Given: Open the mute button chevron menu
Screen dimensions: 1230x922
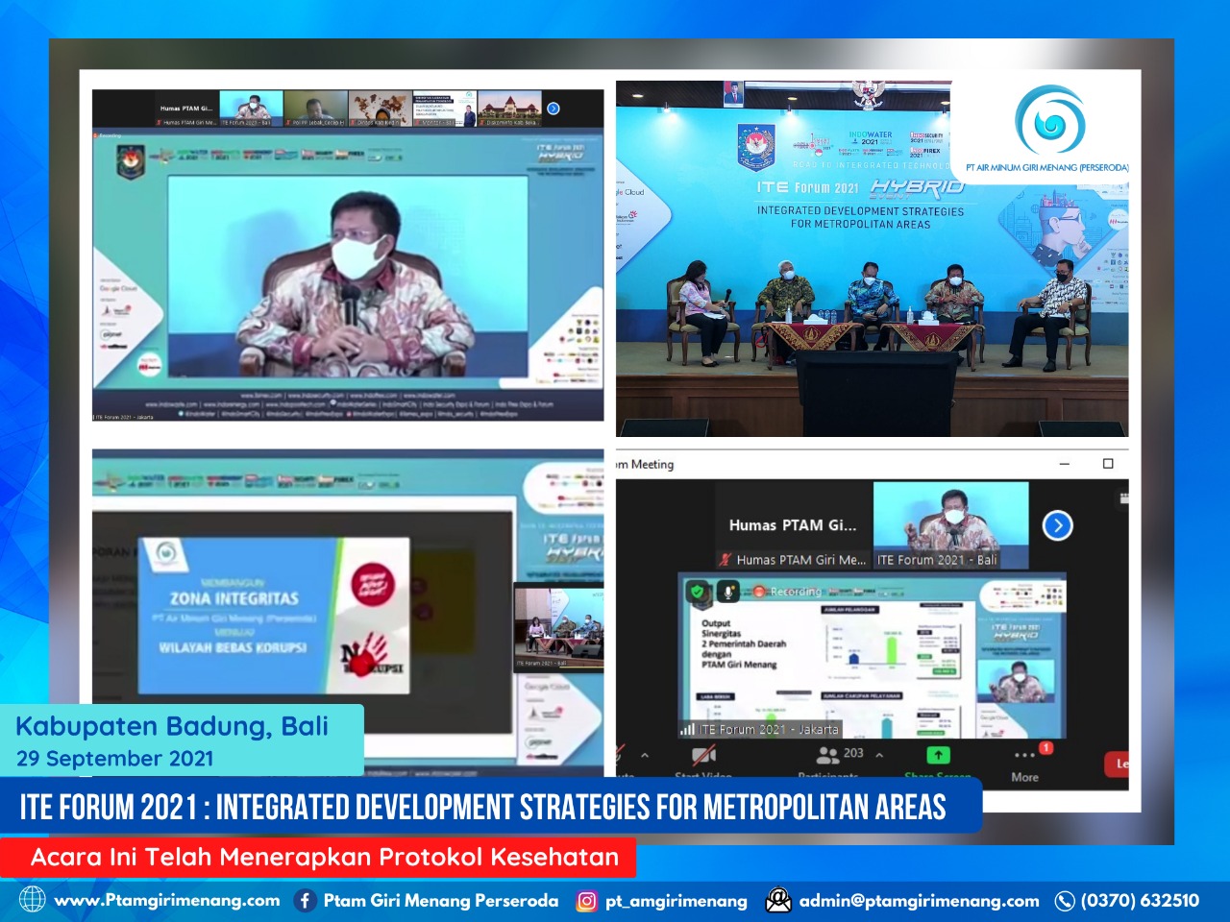Looking at the screenshot, I should (x=644, y=754).
